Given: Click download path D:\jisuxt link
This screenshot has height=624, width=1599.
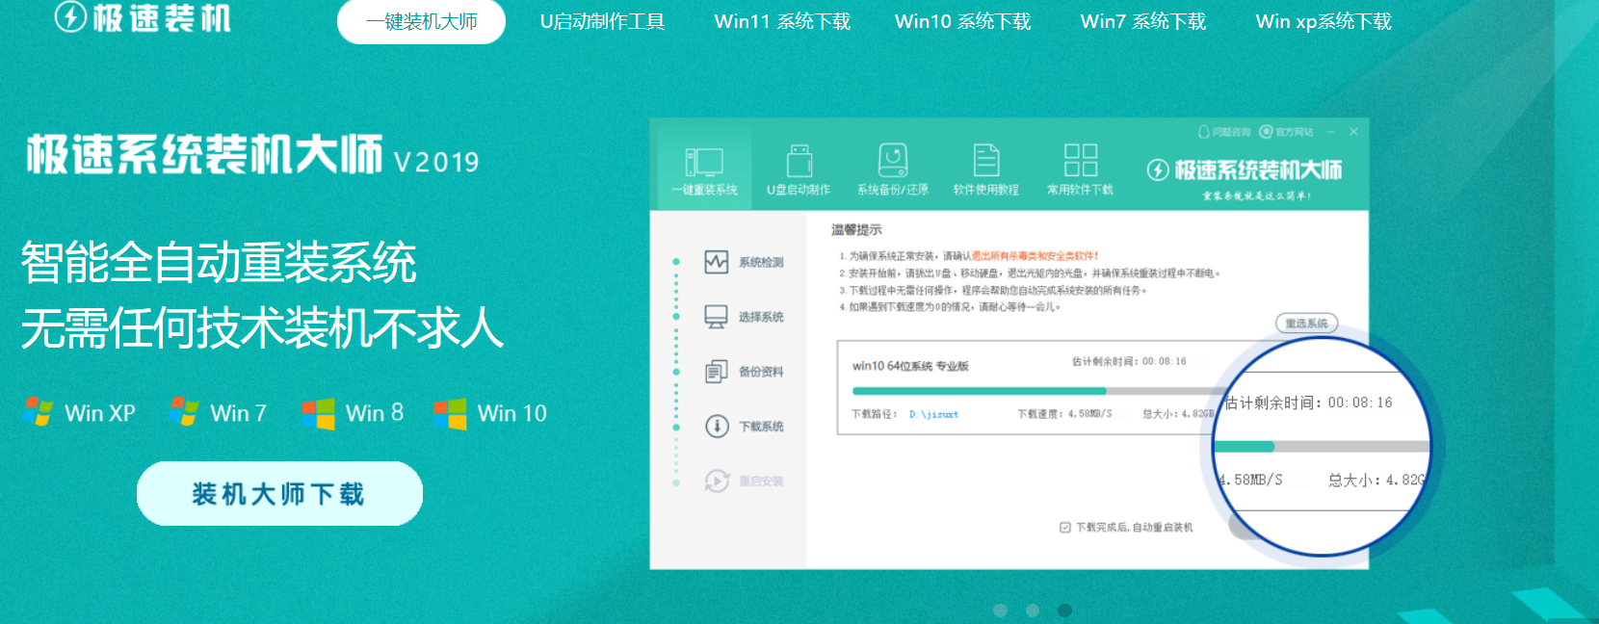Looking at the screenshot, I should click(x=933, y=414).
